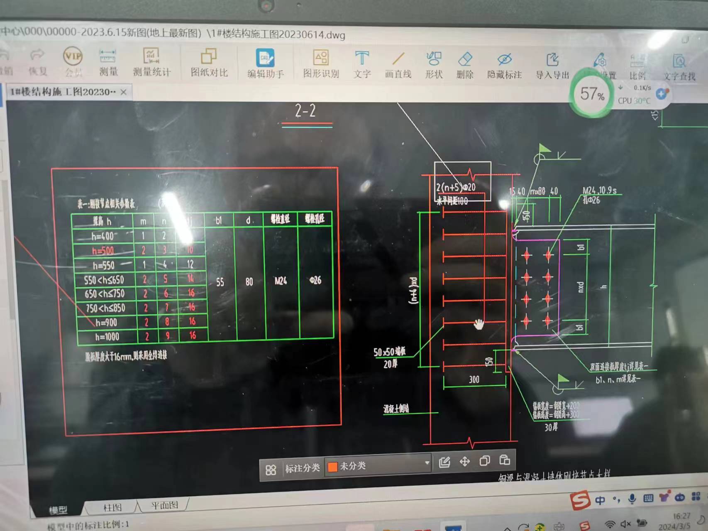Click the table cell 'h=500'
Image resolution: width=708 pixels, height=531 pixels.
click(103, 251)
